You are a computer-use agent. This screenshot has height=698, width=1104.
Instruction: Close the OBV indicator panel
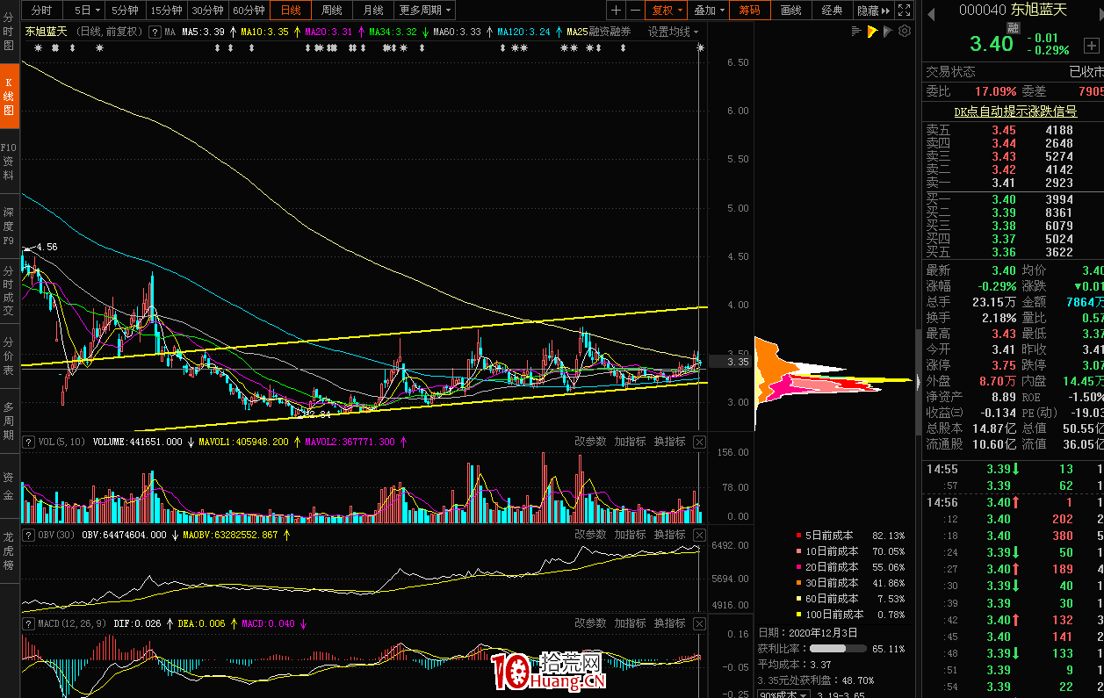(699, 535)
